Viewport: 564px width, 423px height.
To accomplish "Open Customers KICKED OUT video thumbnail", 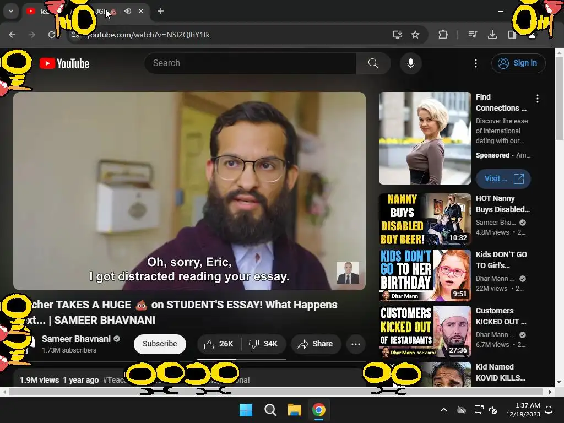I will point(425,331).
